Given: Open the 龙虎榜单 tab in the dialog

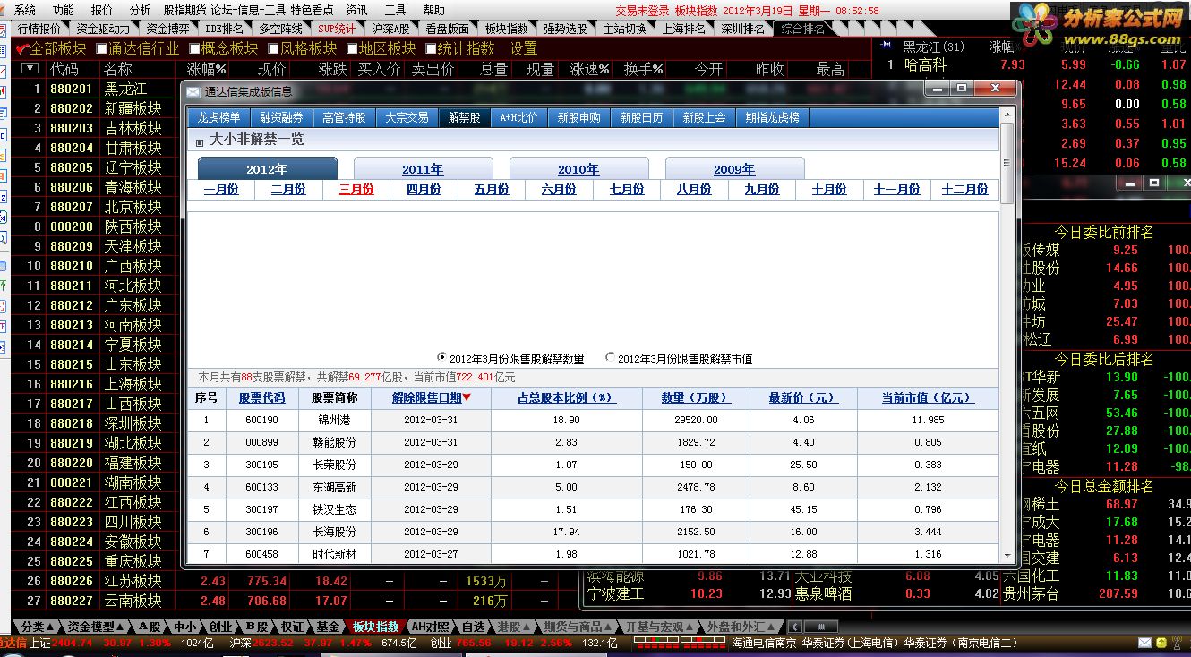Looking at the screenshot, I should 219,117.
